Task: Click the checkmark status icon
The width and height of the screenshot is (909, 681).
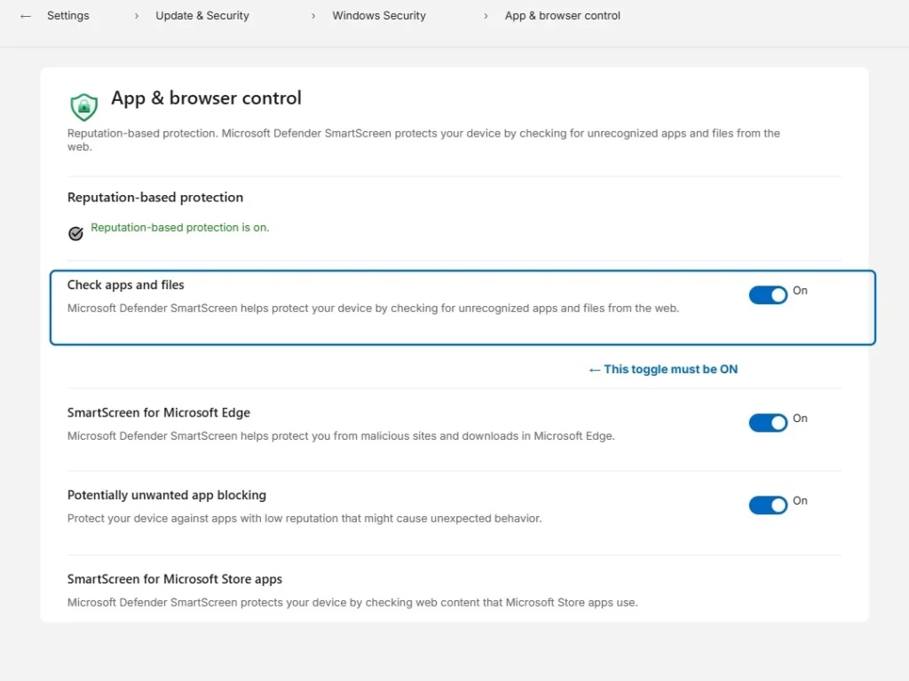Action: 75,233
